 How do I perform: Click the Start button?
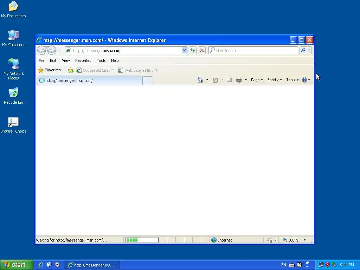[17, 265]
